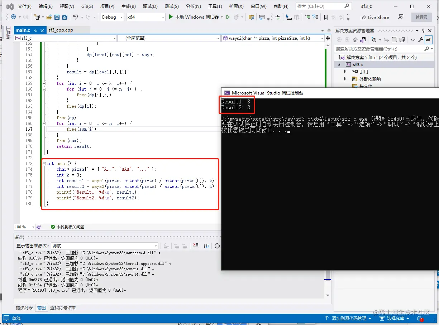Image resolution: width=439 pixels, height=325 pixels.
Task: Click the Undo arrow icon
Action: [x=76, y=17]
